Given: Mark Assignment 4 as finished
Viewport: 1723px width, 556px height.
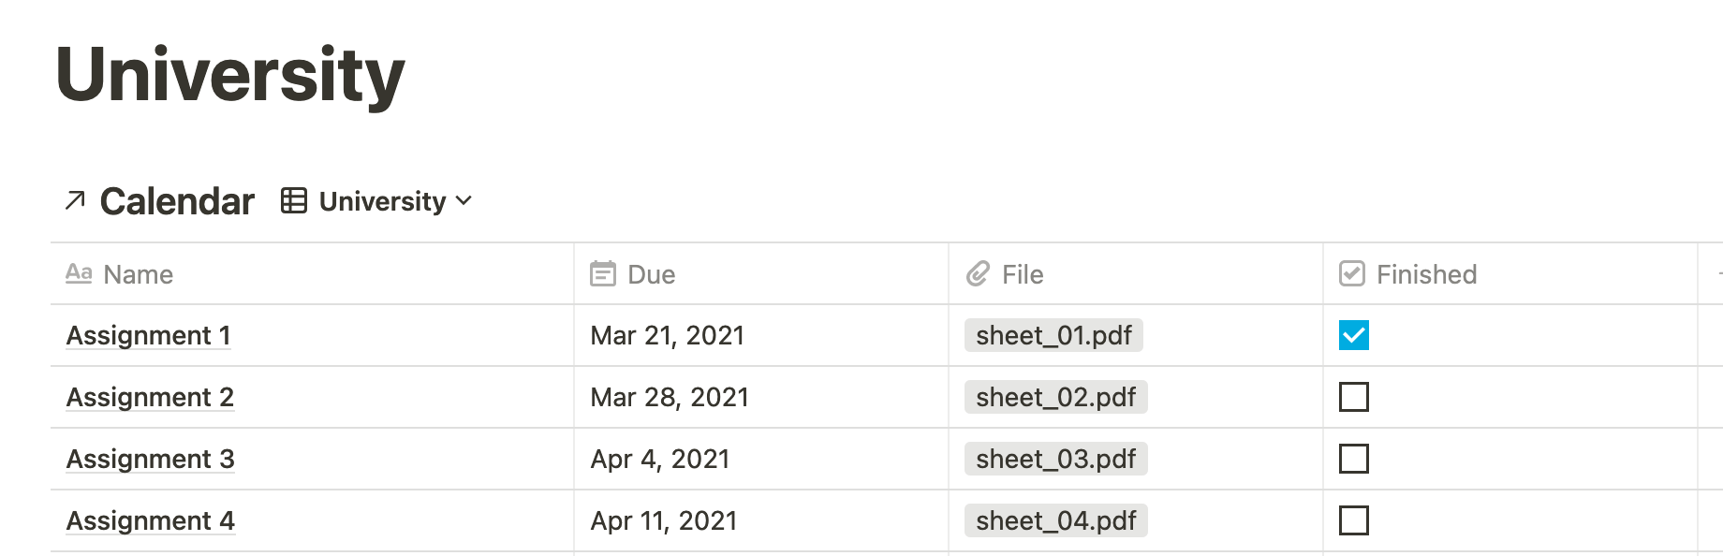Looking at the screenshot, I should 1354,520.
